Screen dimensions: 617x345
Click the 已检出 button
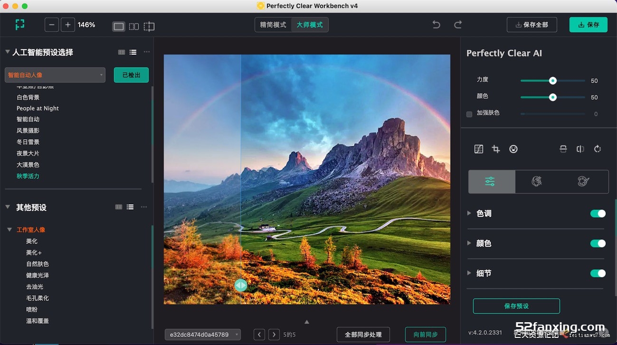coord(131,75)
